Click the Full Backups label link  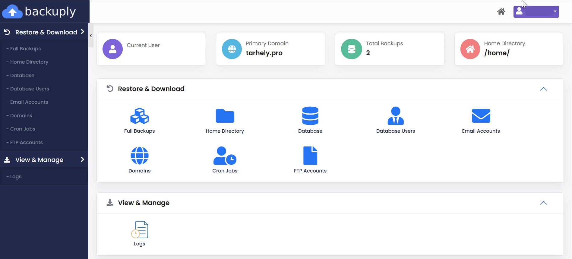click(139, 131)
